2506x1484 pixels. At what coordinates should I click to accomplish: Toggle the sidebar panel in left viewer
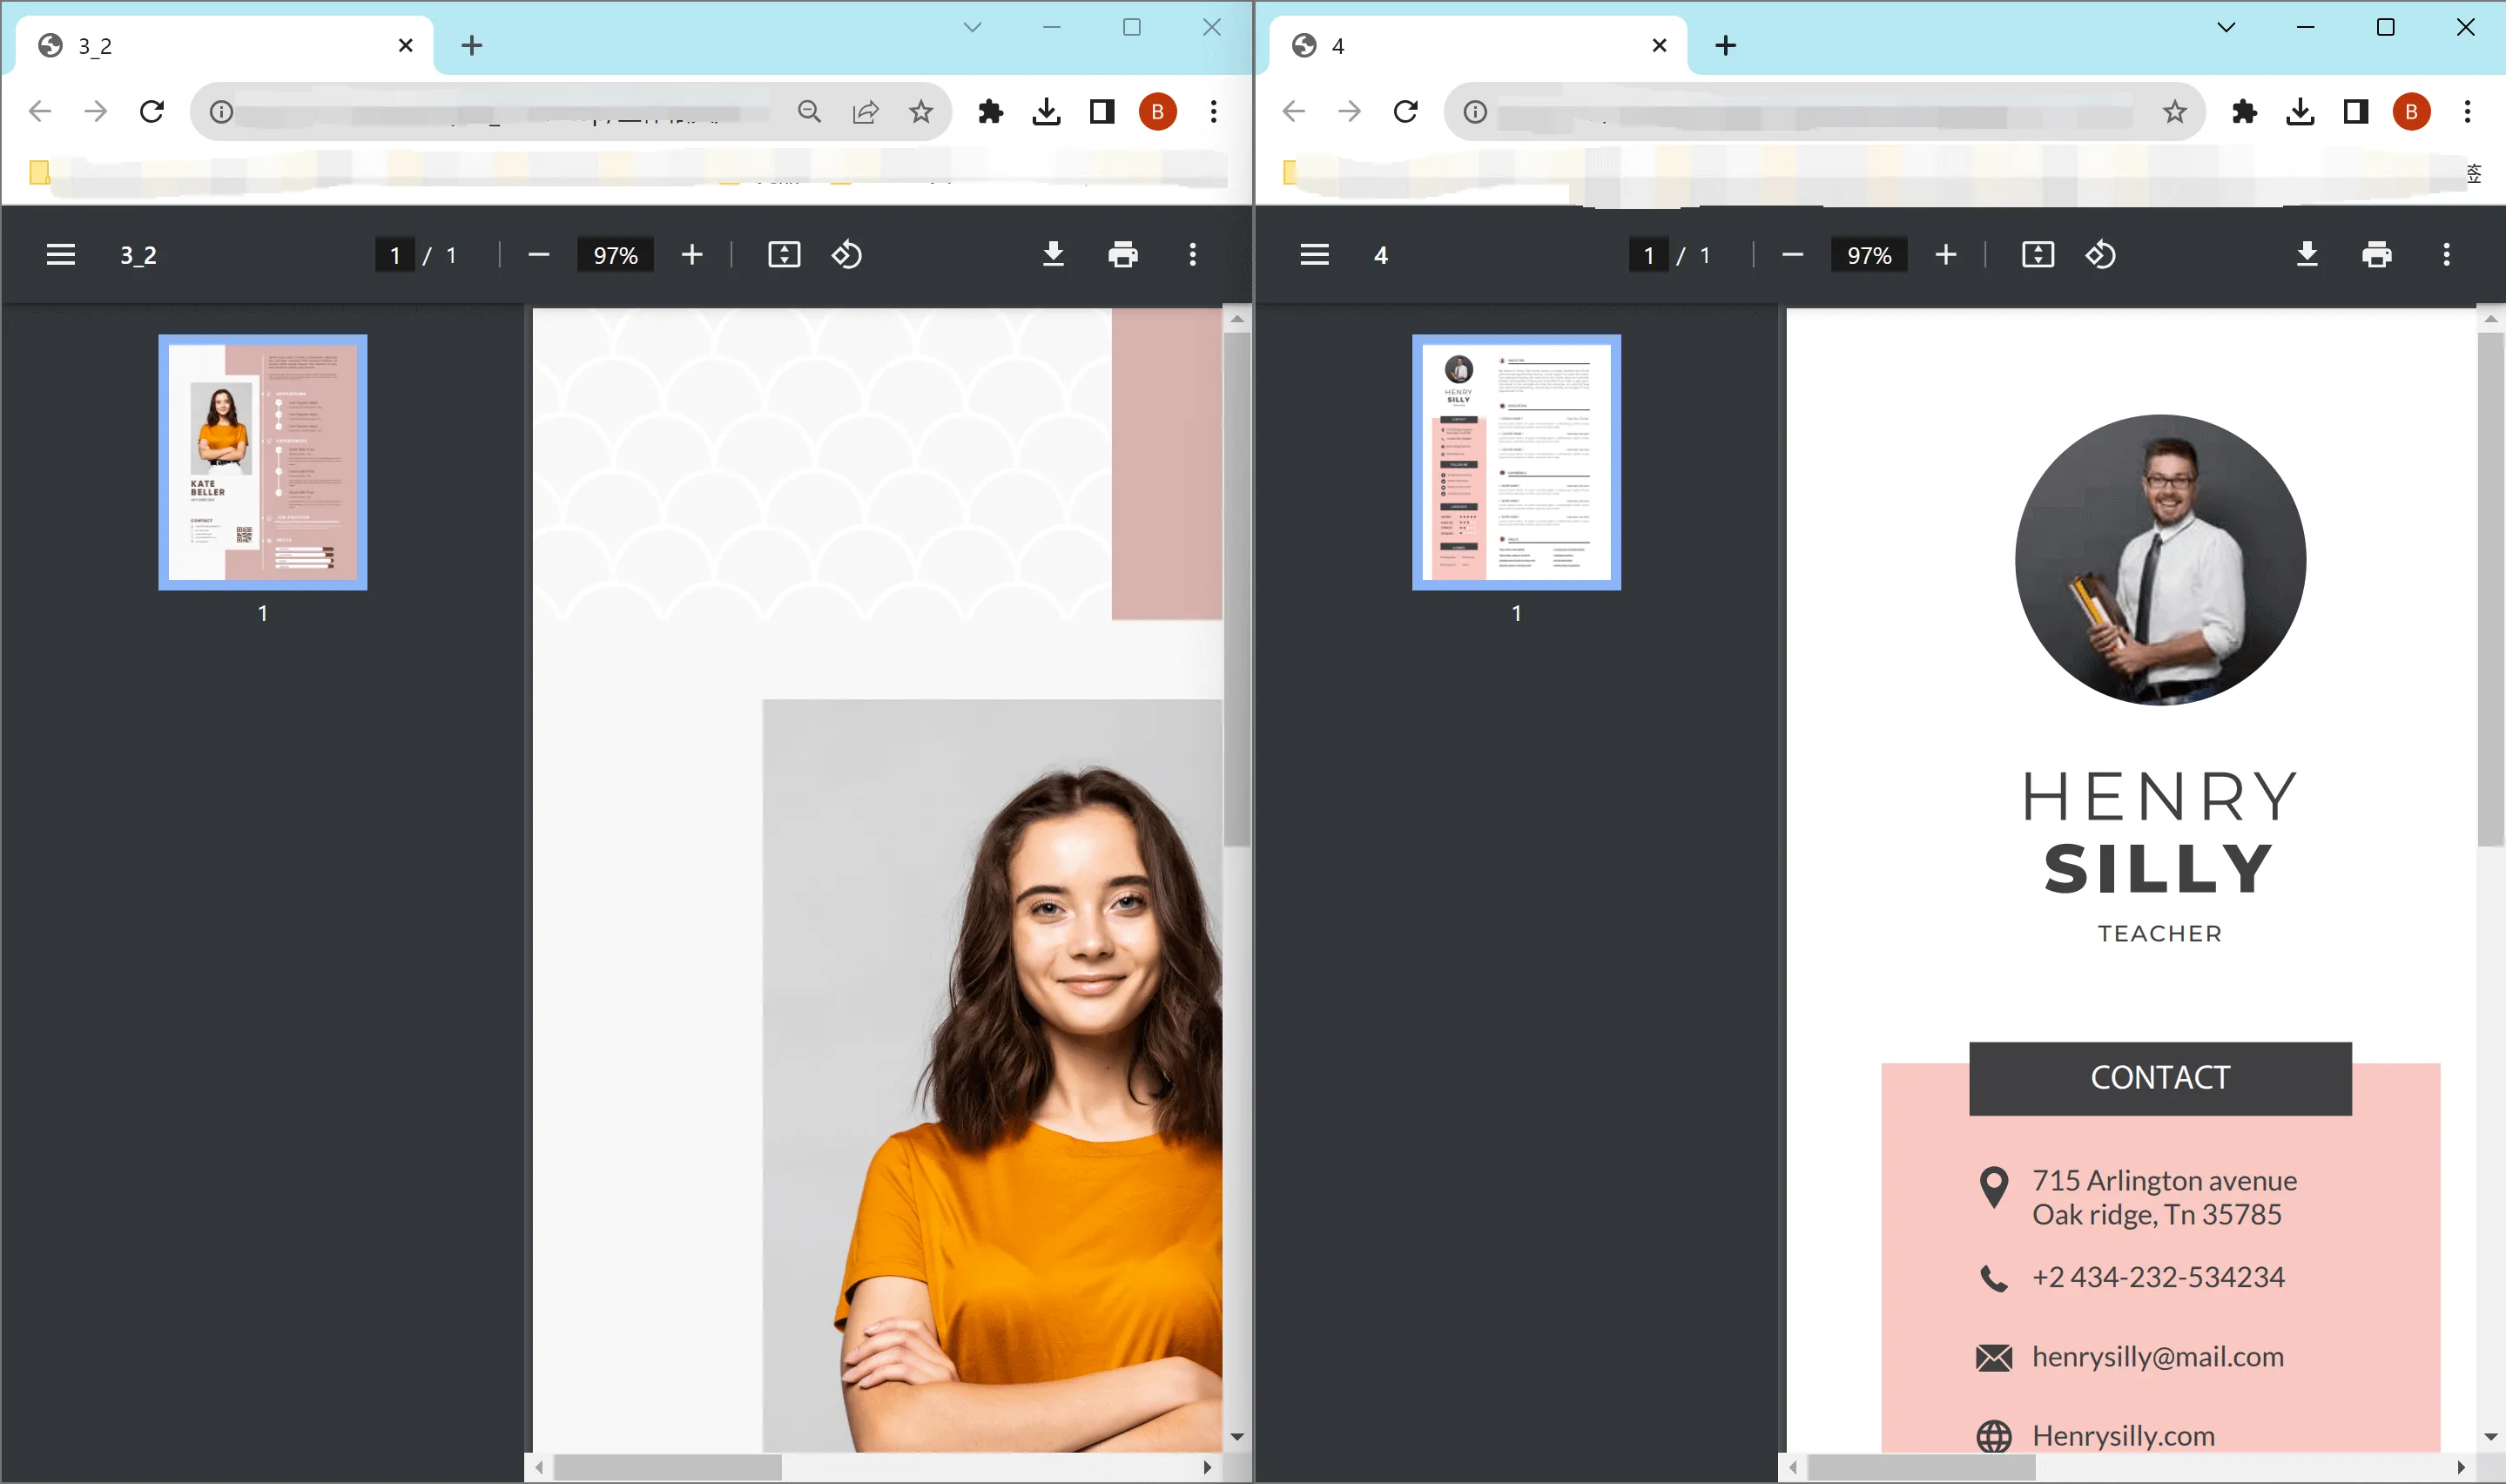click(x=62, y=254)
